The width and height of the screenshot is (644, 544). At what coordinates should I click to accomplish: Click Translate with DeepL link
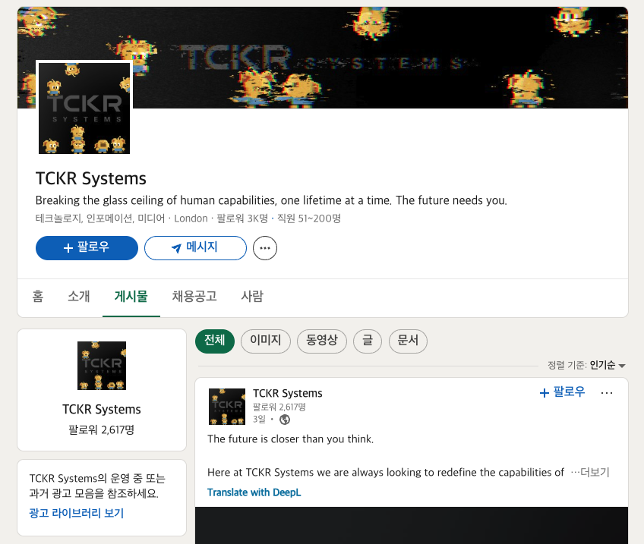point(254,492)
